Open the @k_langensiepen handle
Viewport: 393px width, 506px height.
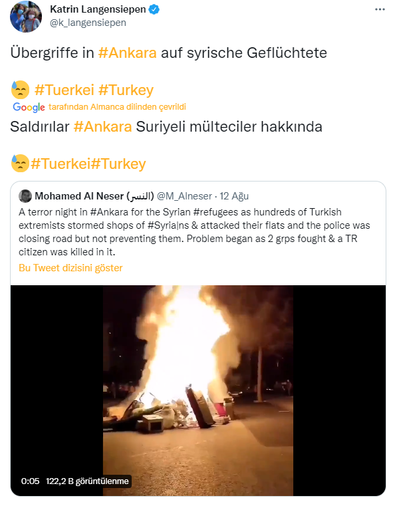(x=88, y=23)
